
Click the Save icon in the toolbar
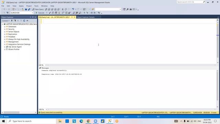coord(26,9)
